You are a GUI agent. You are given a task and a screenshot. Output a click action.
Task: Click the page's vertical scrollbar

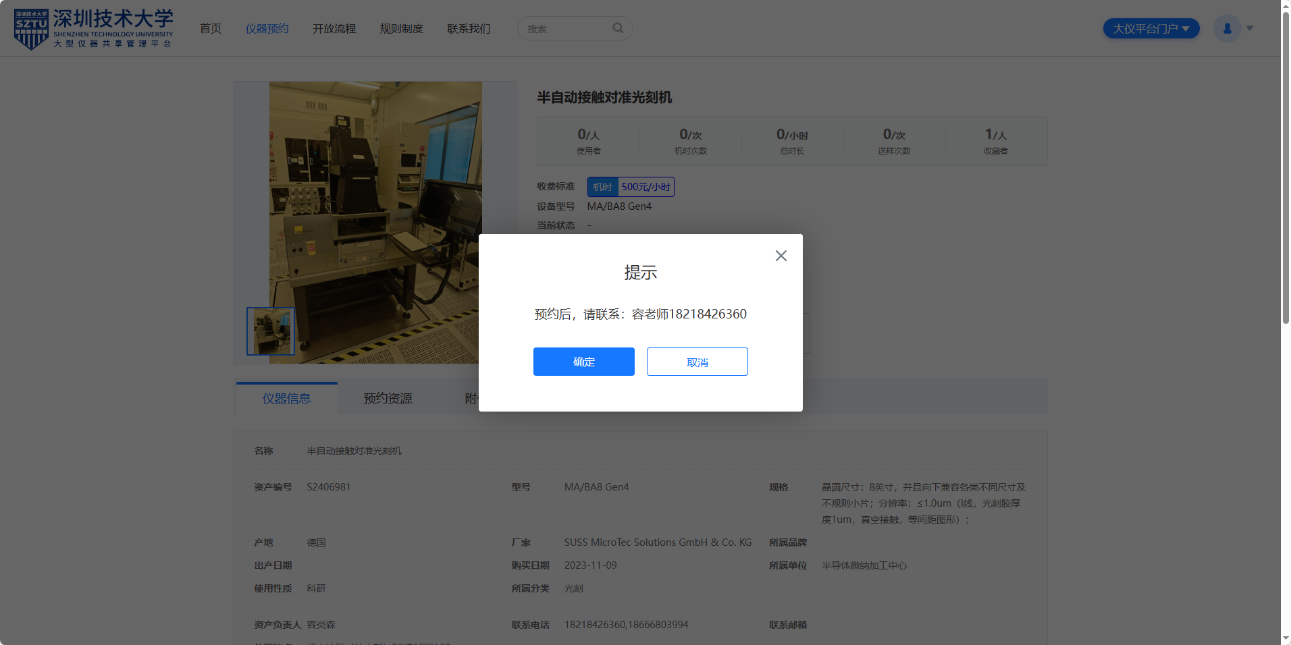pyautogui.click(x=1286, y=169)
